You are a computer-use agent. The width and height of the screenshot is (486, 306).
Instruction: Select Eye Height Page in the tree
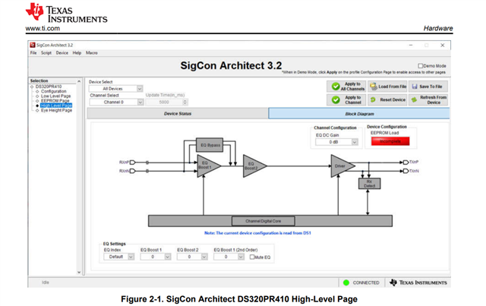coord(56,110)
